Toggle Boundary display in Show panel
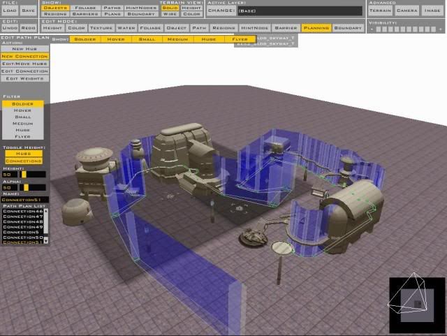 tap(141, 14)
